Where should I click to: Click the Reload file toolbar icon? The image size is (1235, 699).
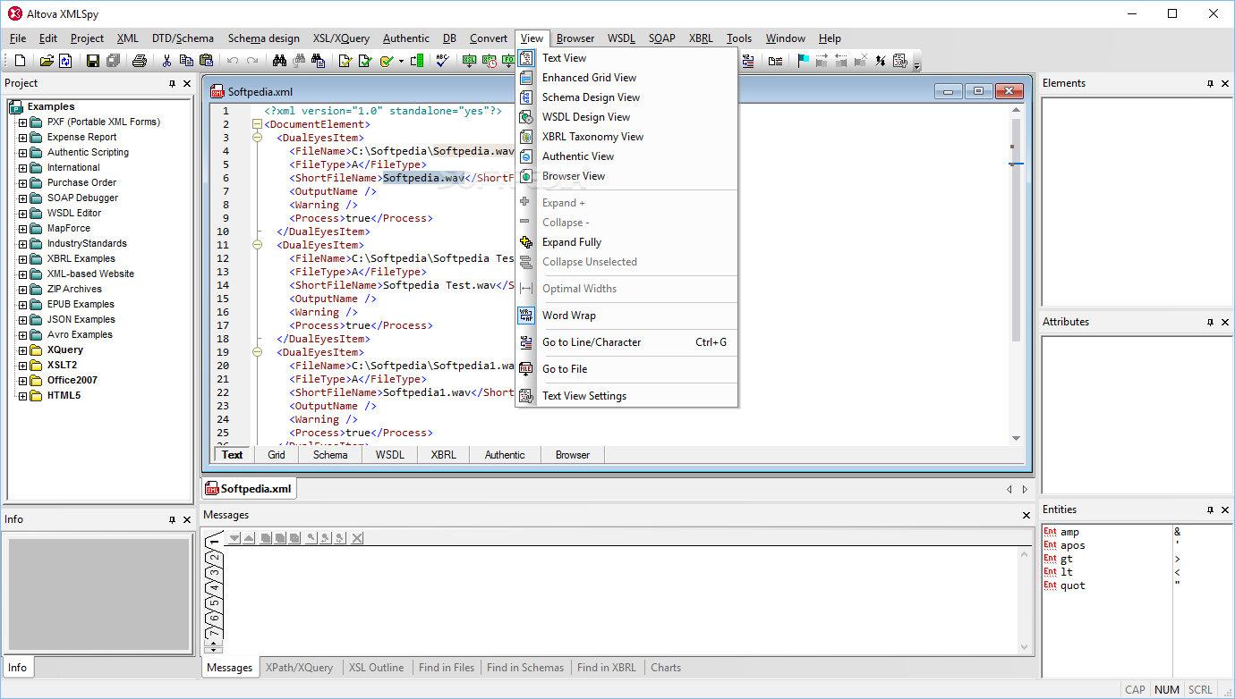click(x=65, y=61)
